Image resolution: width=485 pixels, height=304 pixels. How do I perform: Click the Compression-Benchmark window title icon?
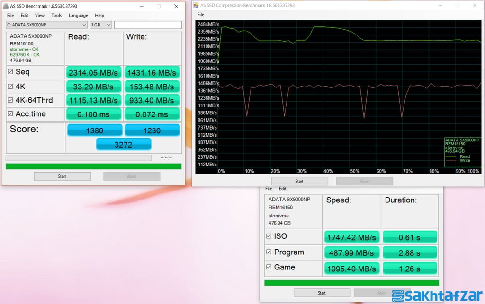coord(196,5)
